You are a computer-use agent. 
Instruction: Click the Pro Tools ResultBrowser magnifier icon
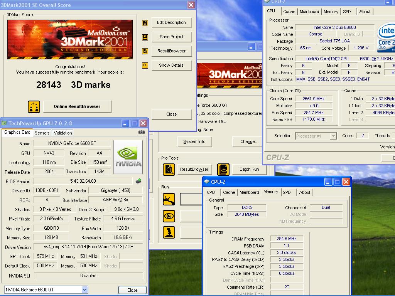(x=169, y=170)
